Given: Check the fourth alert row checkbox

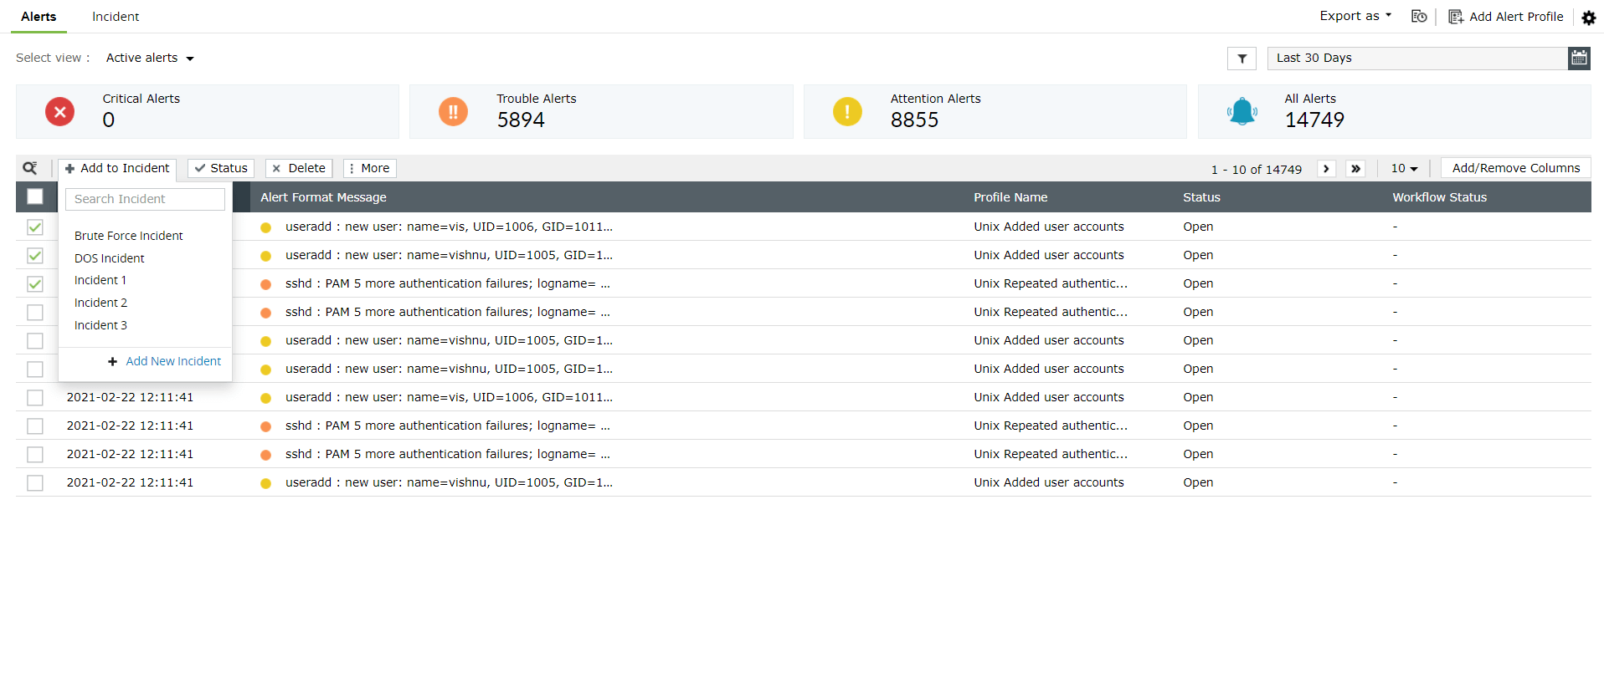Looking at the screenshot, I should coord(35,313).
